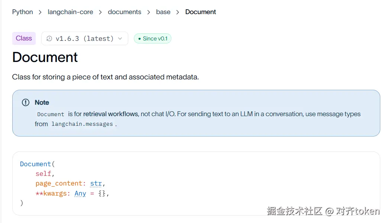Click the chevron separator after base

click(178, 12)
